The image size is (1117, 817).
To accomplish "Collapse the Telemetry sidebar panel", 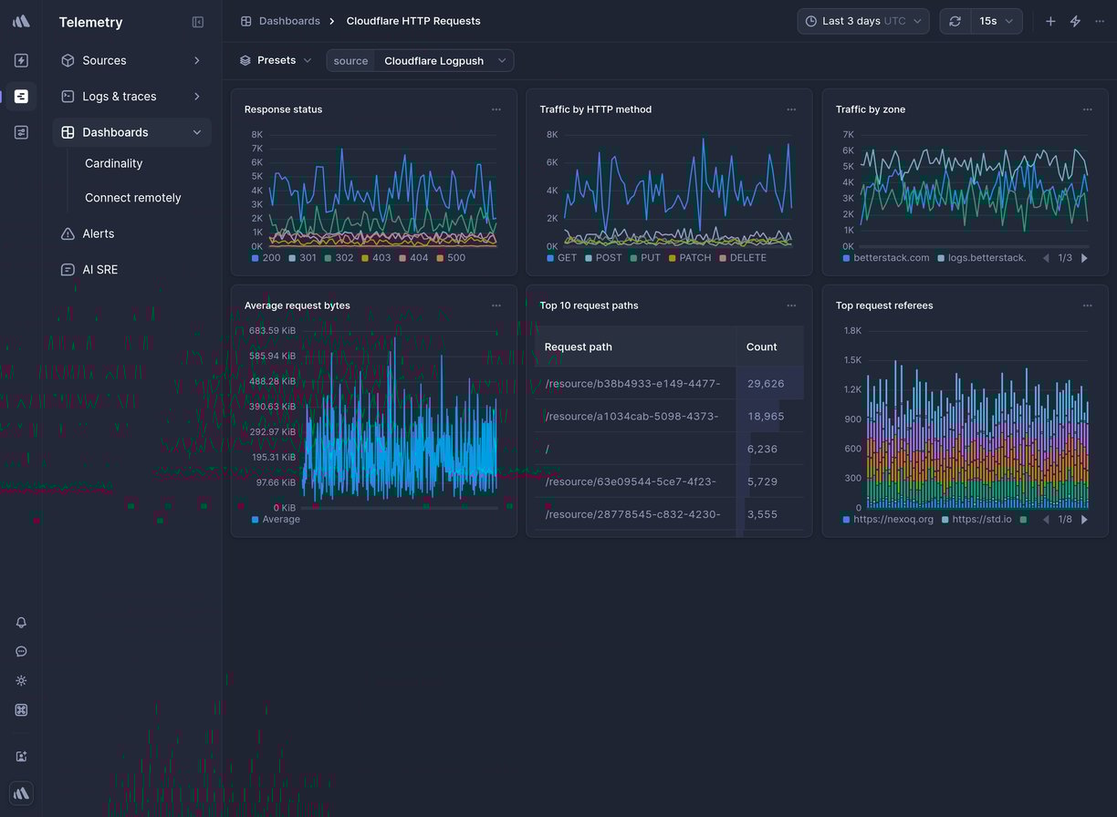I will coord(198,22).
